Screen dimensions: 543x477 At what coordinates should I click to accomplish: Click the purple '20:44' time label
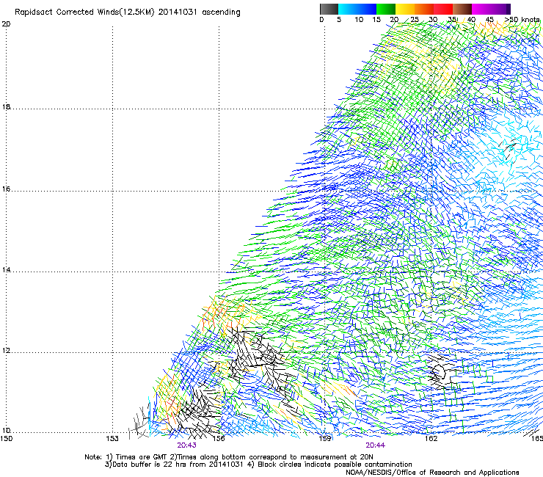(376, 445)
